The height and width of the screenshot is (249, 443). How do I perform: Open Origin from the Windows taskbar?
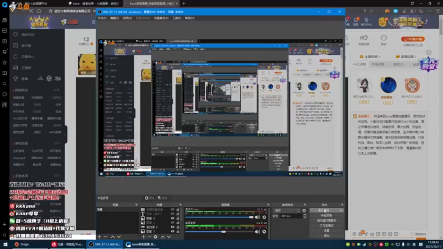click(x=22, y=244)
